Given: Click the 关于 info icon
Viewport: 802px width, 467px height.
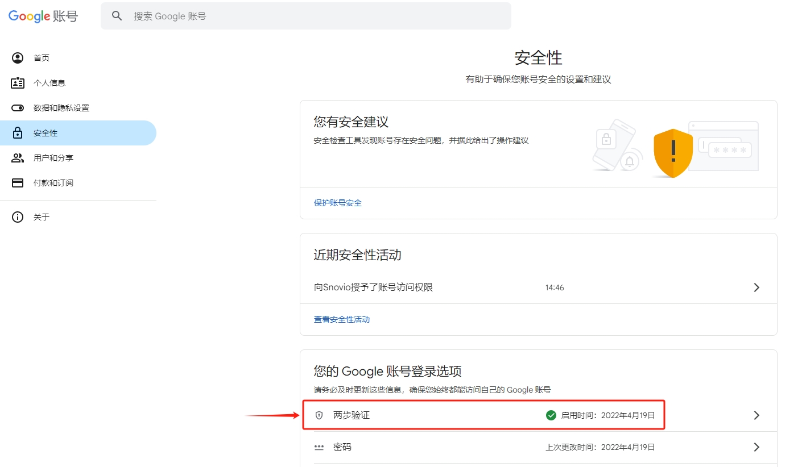Looking at the screenshot, I should click(18, 217).
